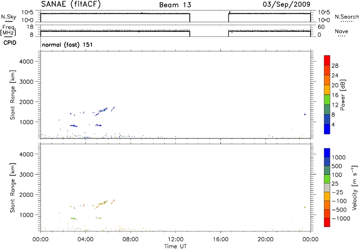Viewport: 359px width, 249px height.
Task: Click the 3000 tick in power panel
Action: (26, 82)
